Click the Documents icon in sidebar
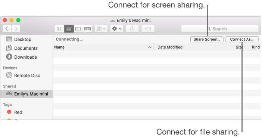The image size is (262, 139). [x=9, y=48]
